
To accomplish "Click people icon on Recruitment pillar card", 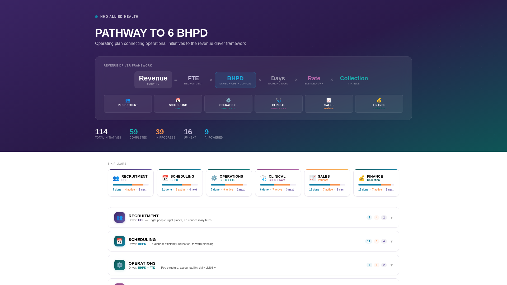I will (x=116, y=178).
